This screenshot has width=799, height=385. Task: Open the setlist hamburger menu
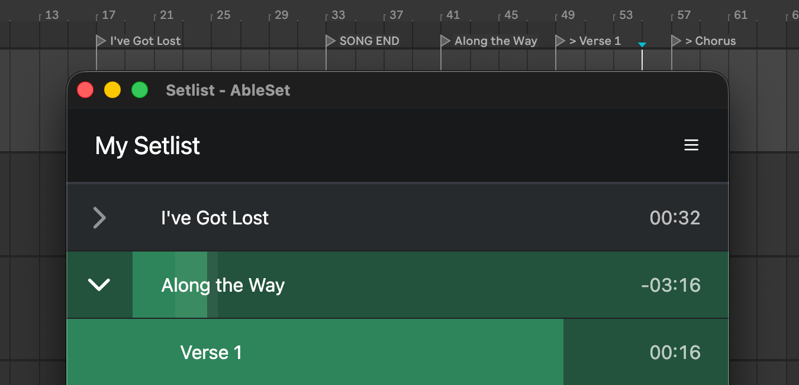pyautogui.click(x=691, y=145)
